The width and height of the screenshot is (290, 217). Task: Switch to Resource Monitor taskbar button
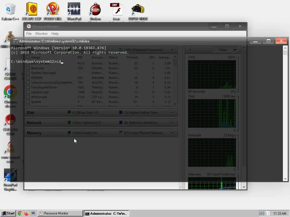click(60, 213)
